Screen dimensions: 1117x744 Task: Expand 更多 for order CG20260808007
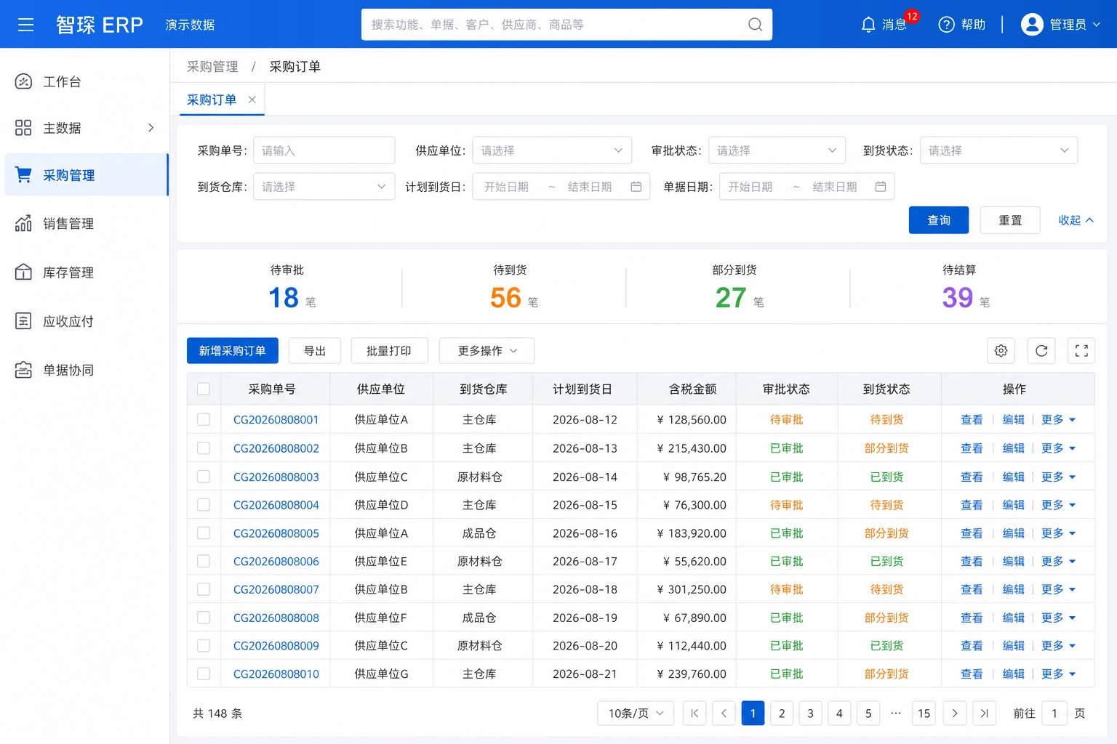[1058, 589]
